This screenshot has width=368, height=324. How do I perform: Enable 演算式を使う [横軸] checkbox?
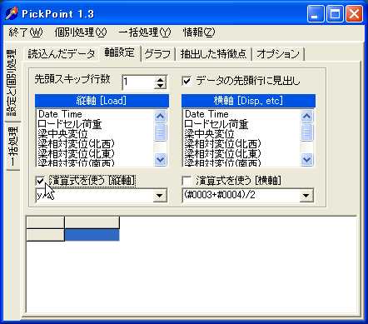click(x=186, y=181)
